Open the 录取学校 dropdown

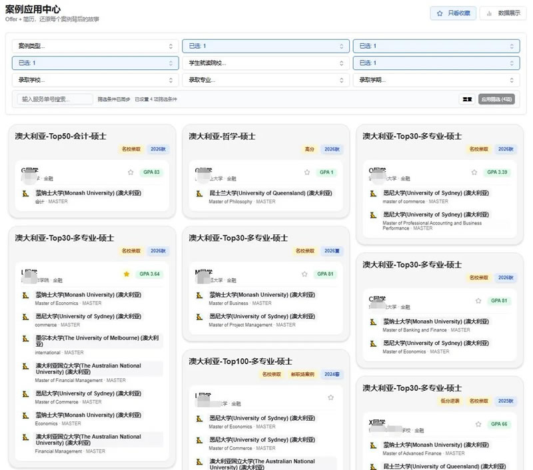pyautogui.click(x=93, y=79)
